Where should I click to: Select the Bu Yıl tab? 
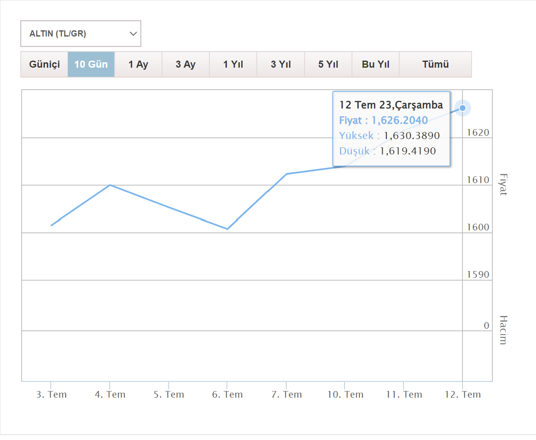376,64
